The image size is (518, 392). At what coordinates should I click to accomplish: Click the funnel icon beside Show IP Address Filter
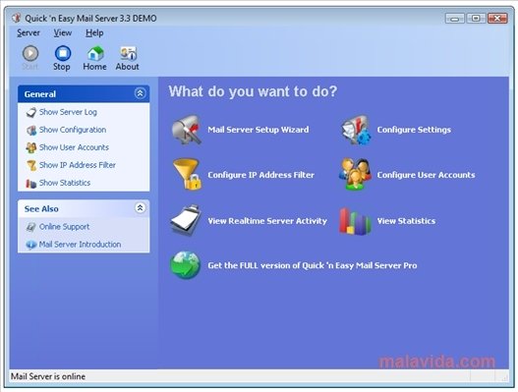click(x=31, y=165)
